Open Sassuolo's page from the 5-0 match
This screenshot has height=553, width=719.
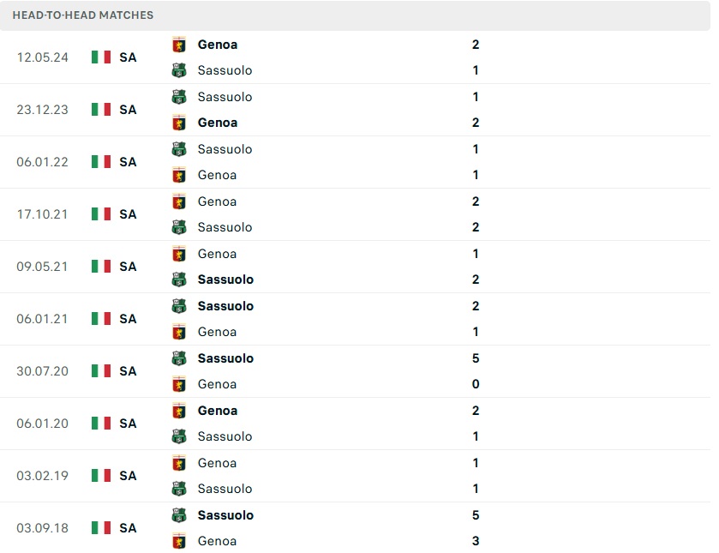point(225,358)
